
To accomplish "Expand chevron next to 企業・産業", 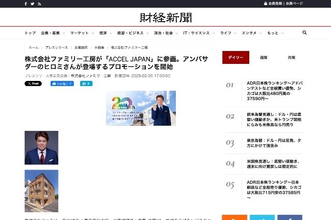I will [64, 33].
